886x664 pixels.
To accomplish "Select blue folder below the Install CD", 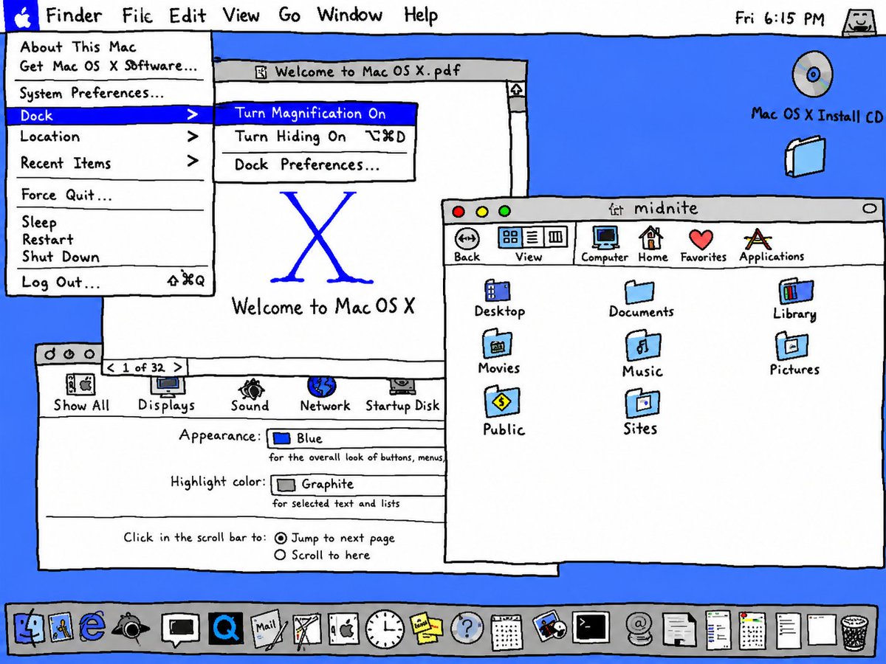I will [804, 156].
